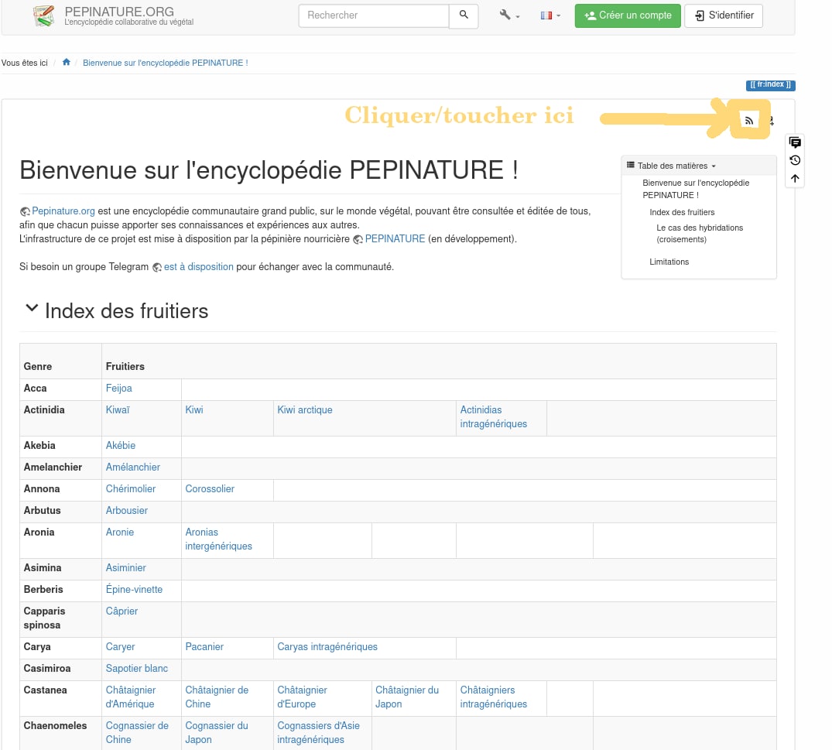This screenshot has height=750, width=832.
Task: Collapse the Index des fruitiers section
Action: coord(32,308)
